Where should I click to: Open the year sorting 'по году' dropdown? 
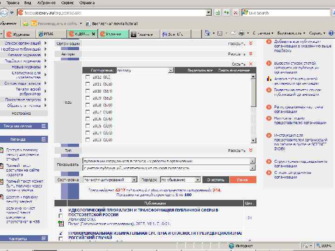point(171,71)
